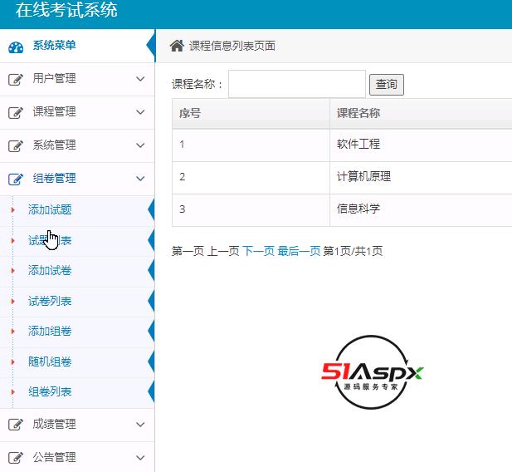The image size is (512, 472).
Task: Open the 添加组卷 submenu link
Action: coord(50,331)
